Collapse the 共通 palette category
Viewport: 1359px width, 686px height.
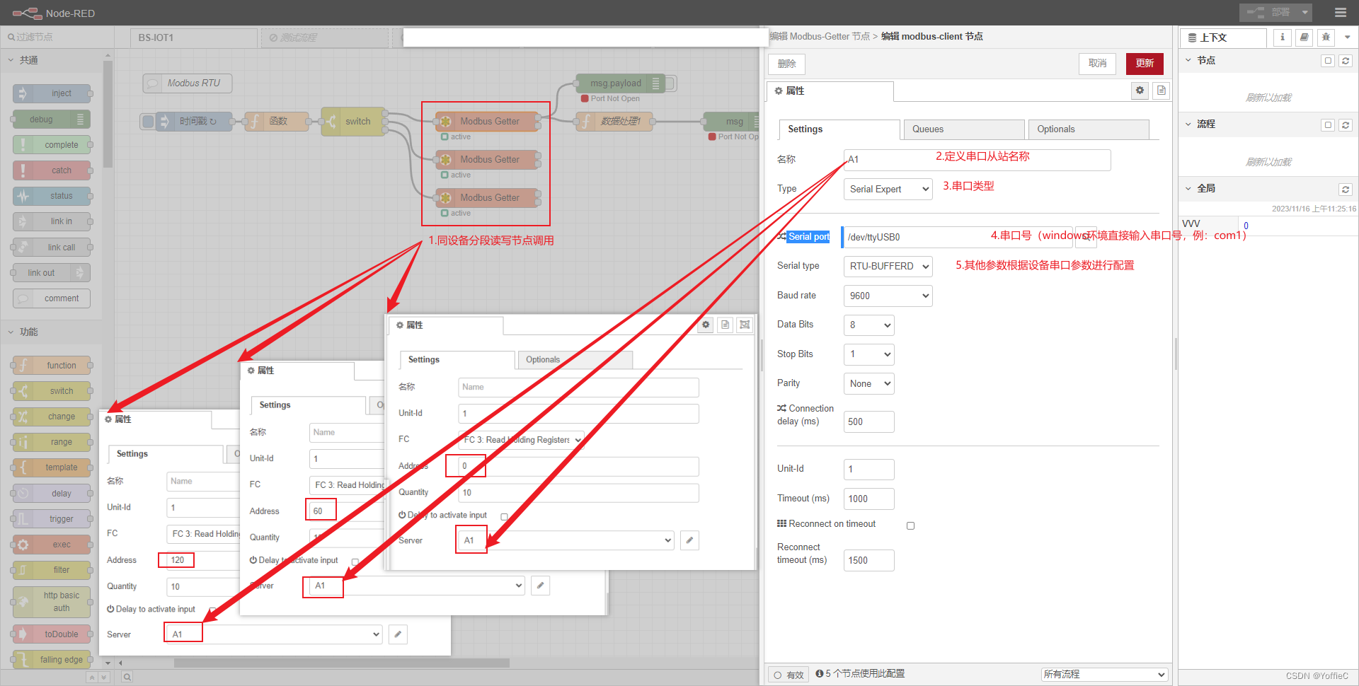coord(52,61)
